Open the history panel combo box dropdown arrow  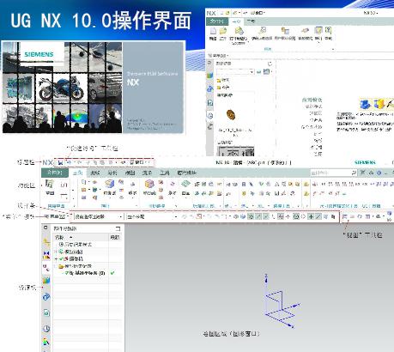(252, 71)
